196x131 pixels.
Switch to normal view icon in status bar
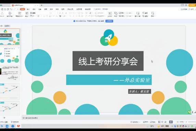point(159,122)
